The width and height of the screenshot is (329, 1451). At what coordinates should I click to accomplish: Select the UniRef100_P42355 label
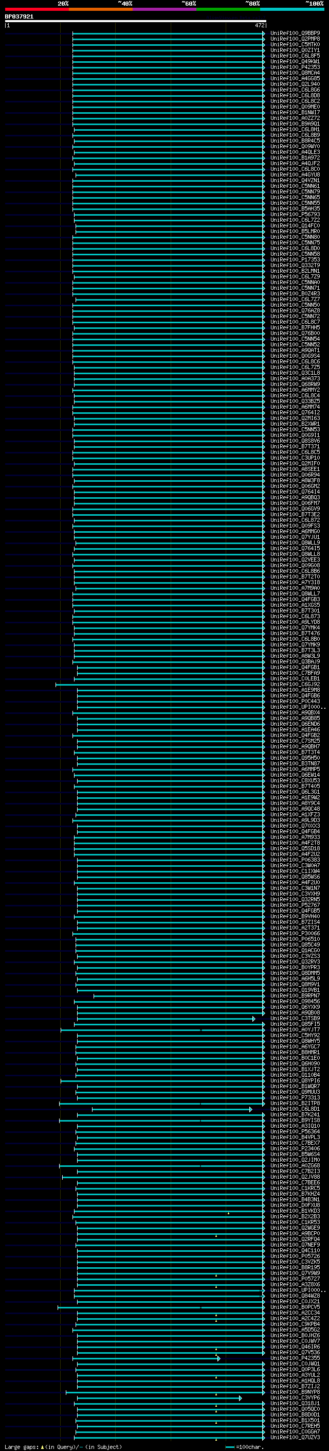click(x=295, y=1359)
